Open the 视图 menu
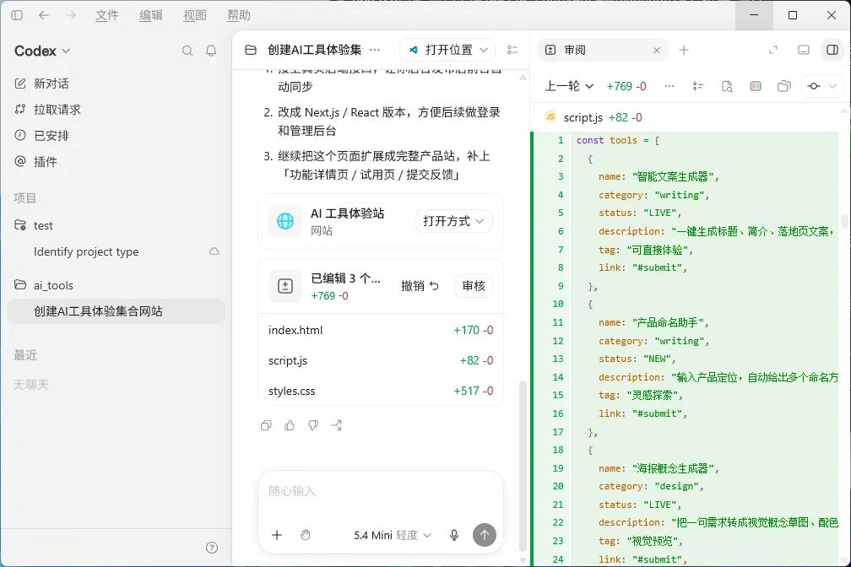The image size is (851, 567). (x=195, y=15)
